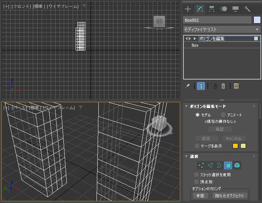Toggle eye visibility of ポリゴンを編集 modifier
The width and height of the screenshot is (262, 203).
click(188, 39)
